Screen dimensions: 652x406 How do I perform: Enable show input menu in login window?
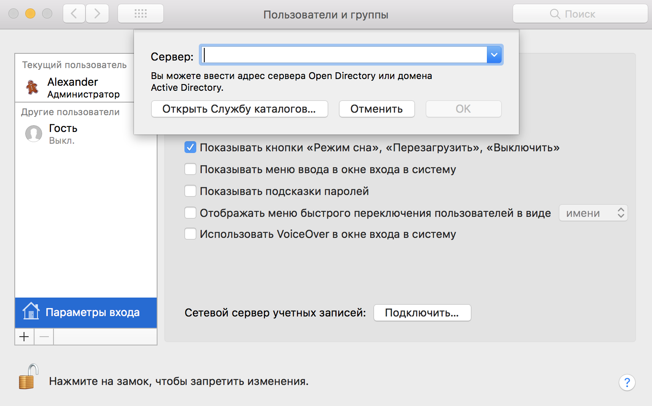click(190, 169)
